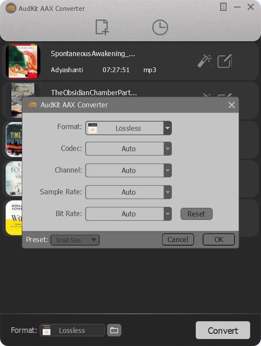Open the Sample Rate dropdown

pyautogui.click(x=167, y=192)
